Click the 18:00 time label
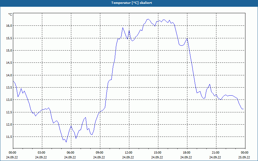Screen dimensions: 258x161 (187, 153)
